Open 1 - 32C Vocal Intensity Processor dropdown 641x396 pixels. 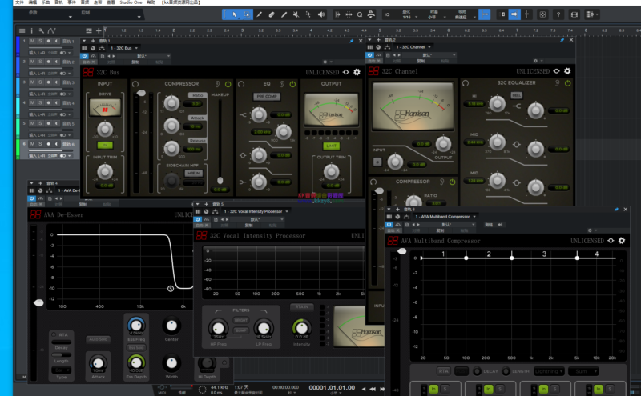coord(256,211)
